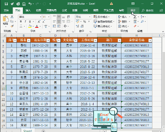The width and height of the screenshot is (165, 132).
Task: Use the Format Painter brush icon
Action: coord(12,26)
